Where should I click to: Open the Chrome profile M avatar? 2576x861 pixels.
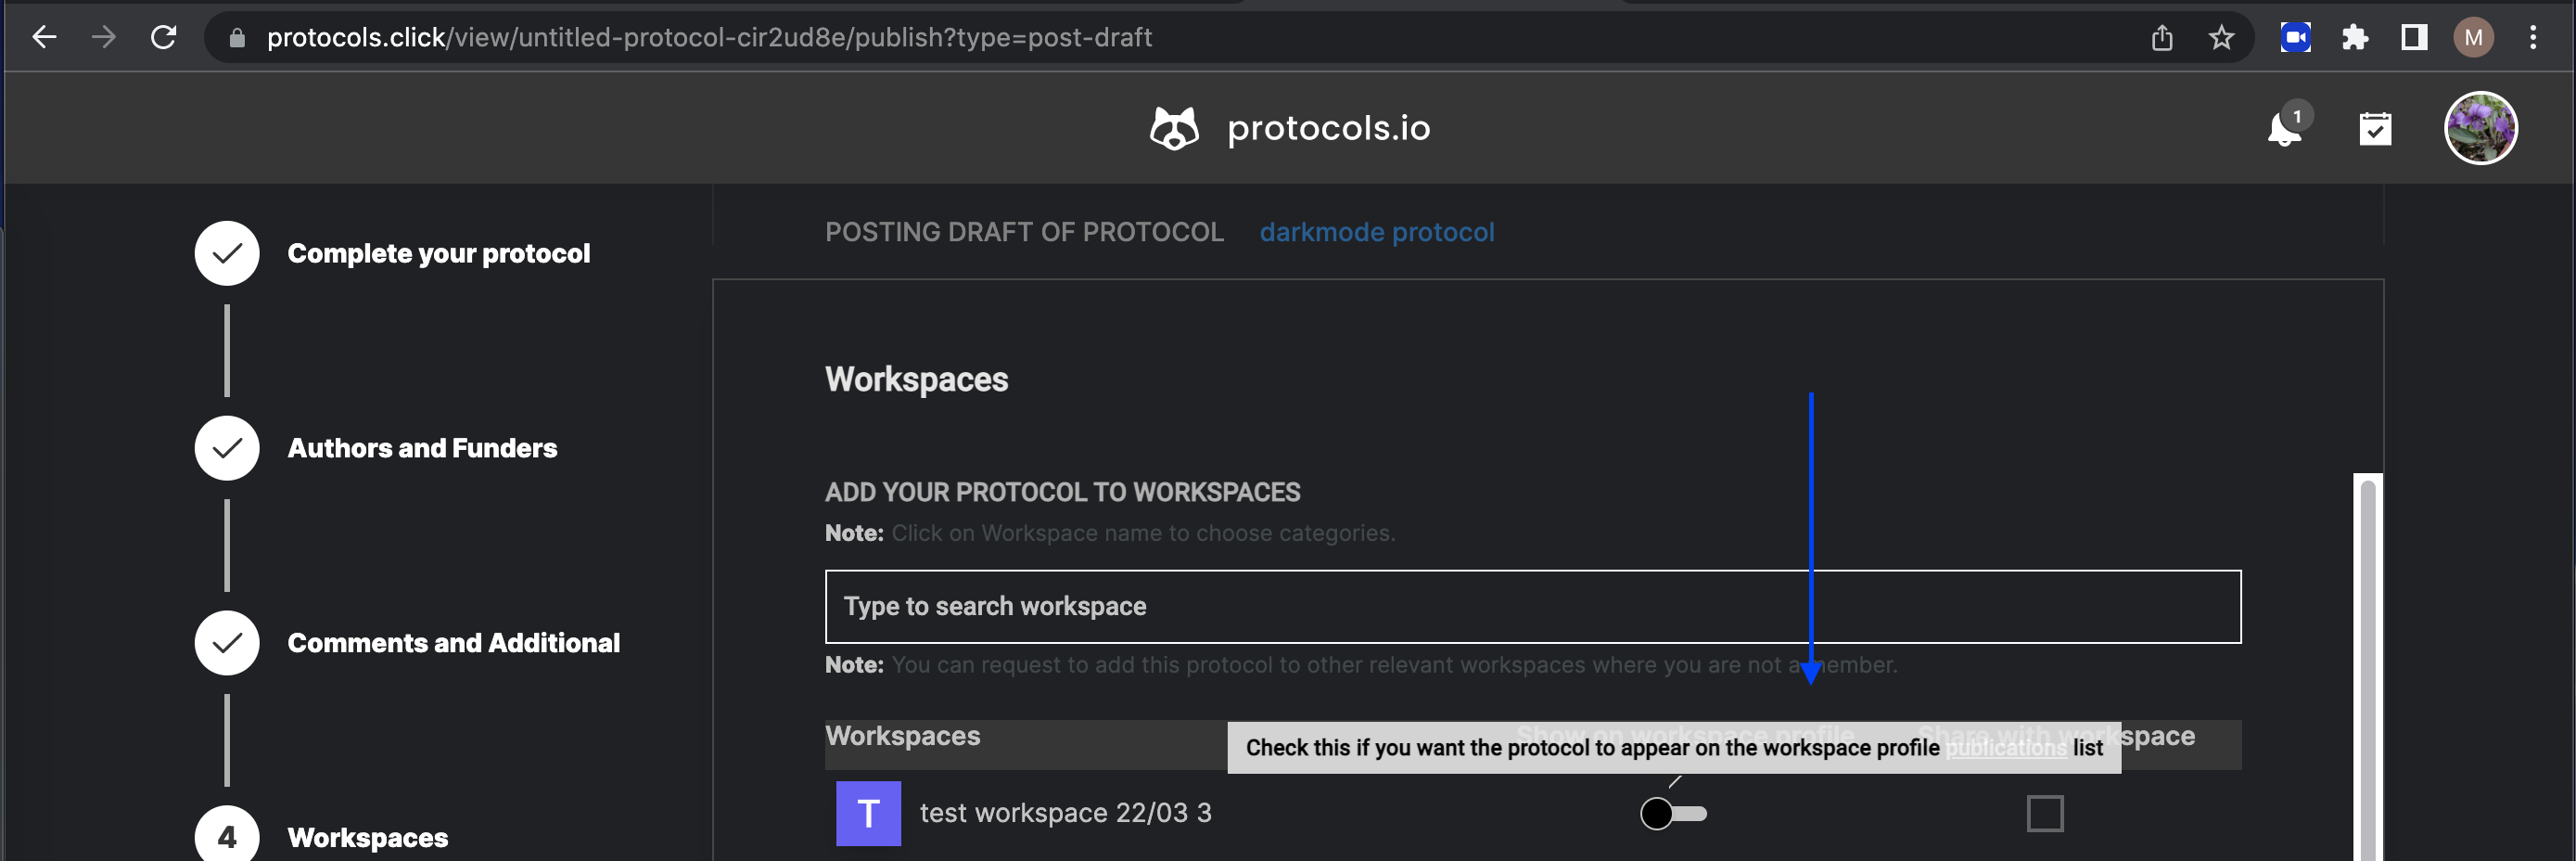[x=2473, y=38]
